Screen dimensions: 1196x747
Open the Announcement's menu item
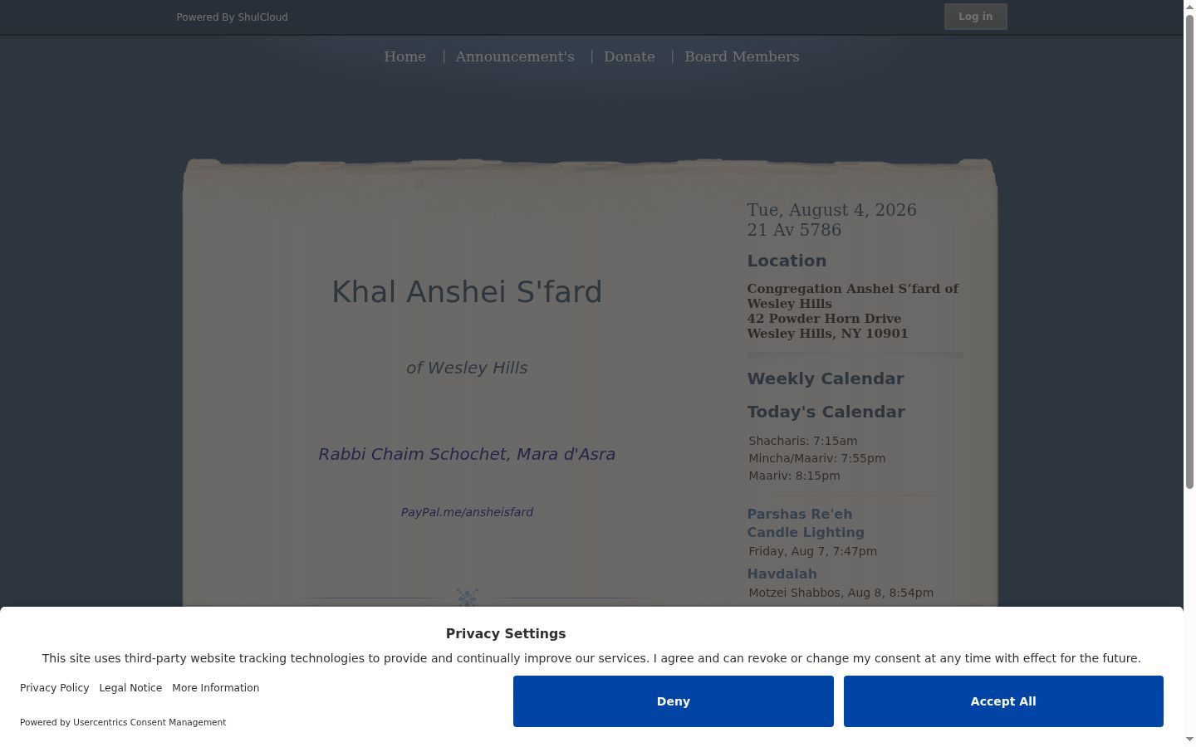pos(515,56)
